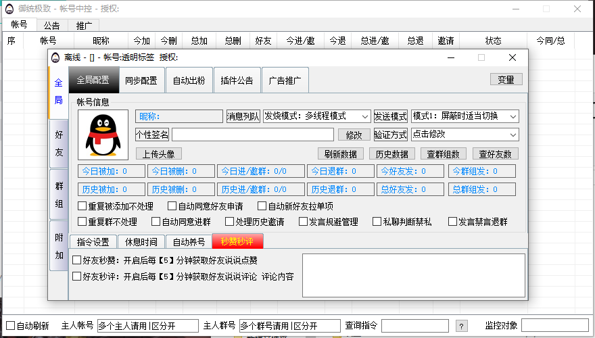Image resolution: width=595 pixels, height=338 pixels.
Task: Check the 好友秒赞 option
Action: pyautogui.click(x=77, y=260)
